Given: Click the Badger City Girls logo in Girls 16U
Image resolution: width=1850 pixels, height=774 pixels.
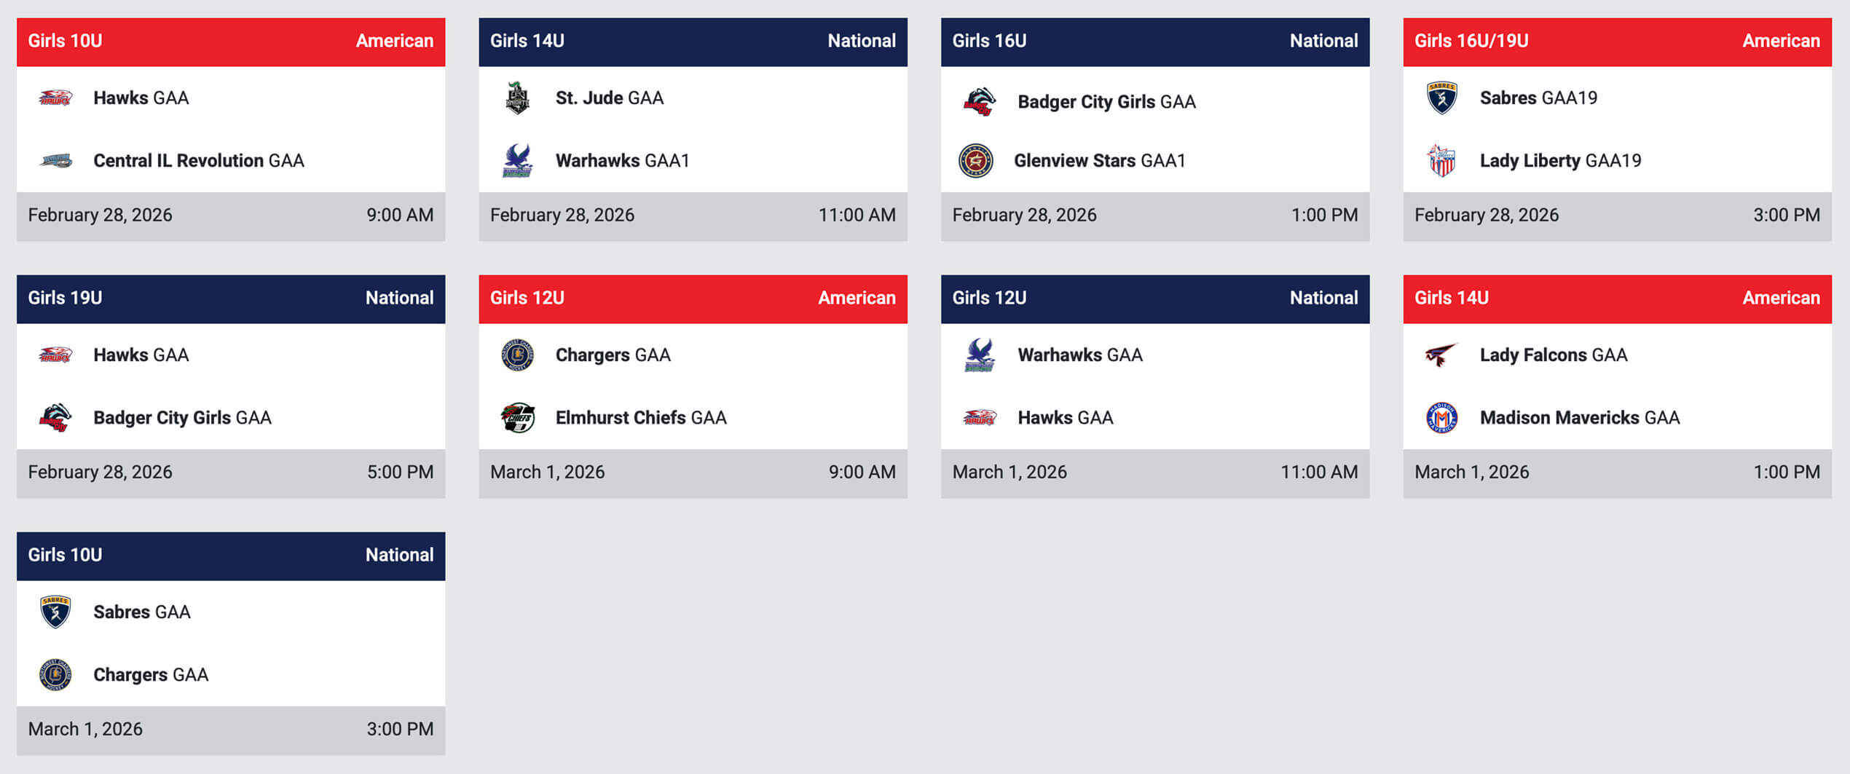Looking at the screenshot, I should 979,102.
